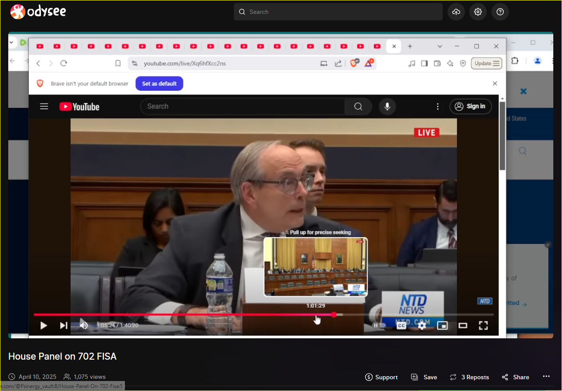Open the Odysee help question-mark icon
The image size is (562, 391).
(500, 12)
